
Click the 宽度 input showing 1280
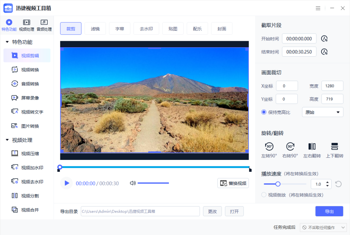pyautogui.click(x=332, y=86)
